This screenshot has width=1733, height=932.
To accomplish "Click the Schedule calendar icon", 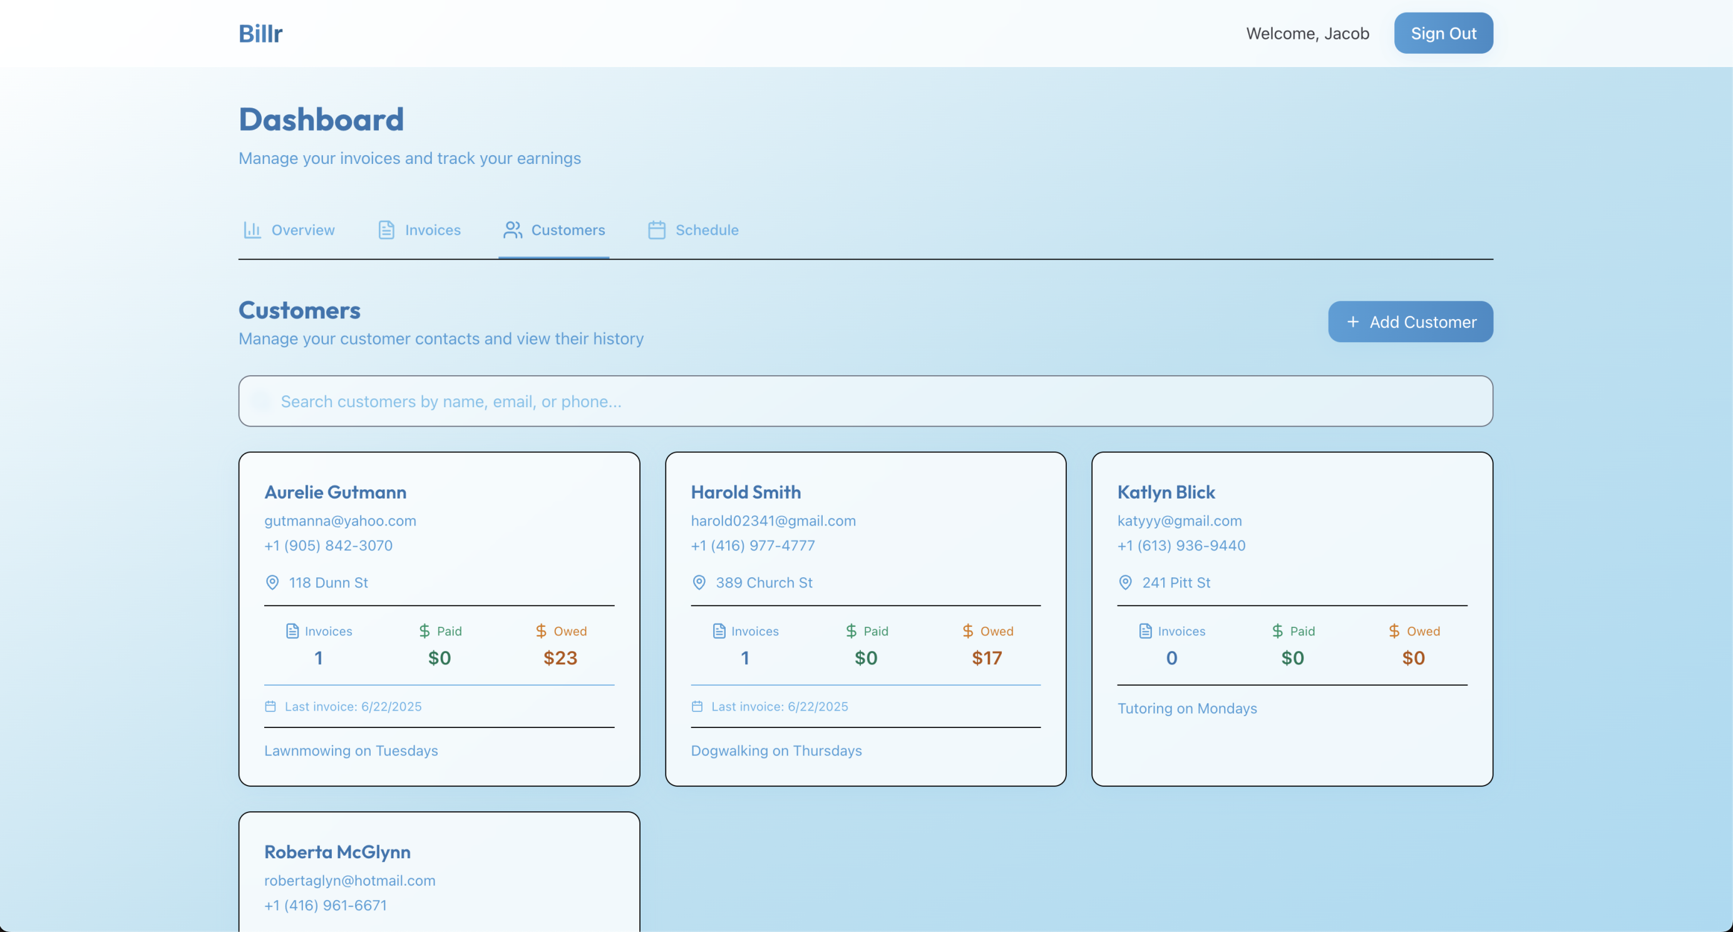I will 657,230.
